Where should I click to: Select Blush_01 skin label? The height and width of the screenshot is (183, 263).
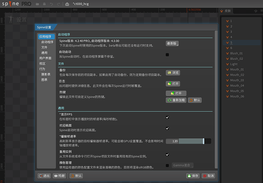pos(236,53)
